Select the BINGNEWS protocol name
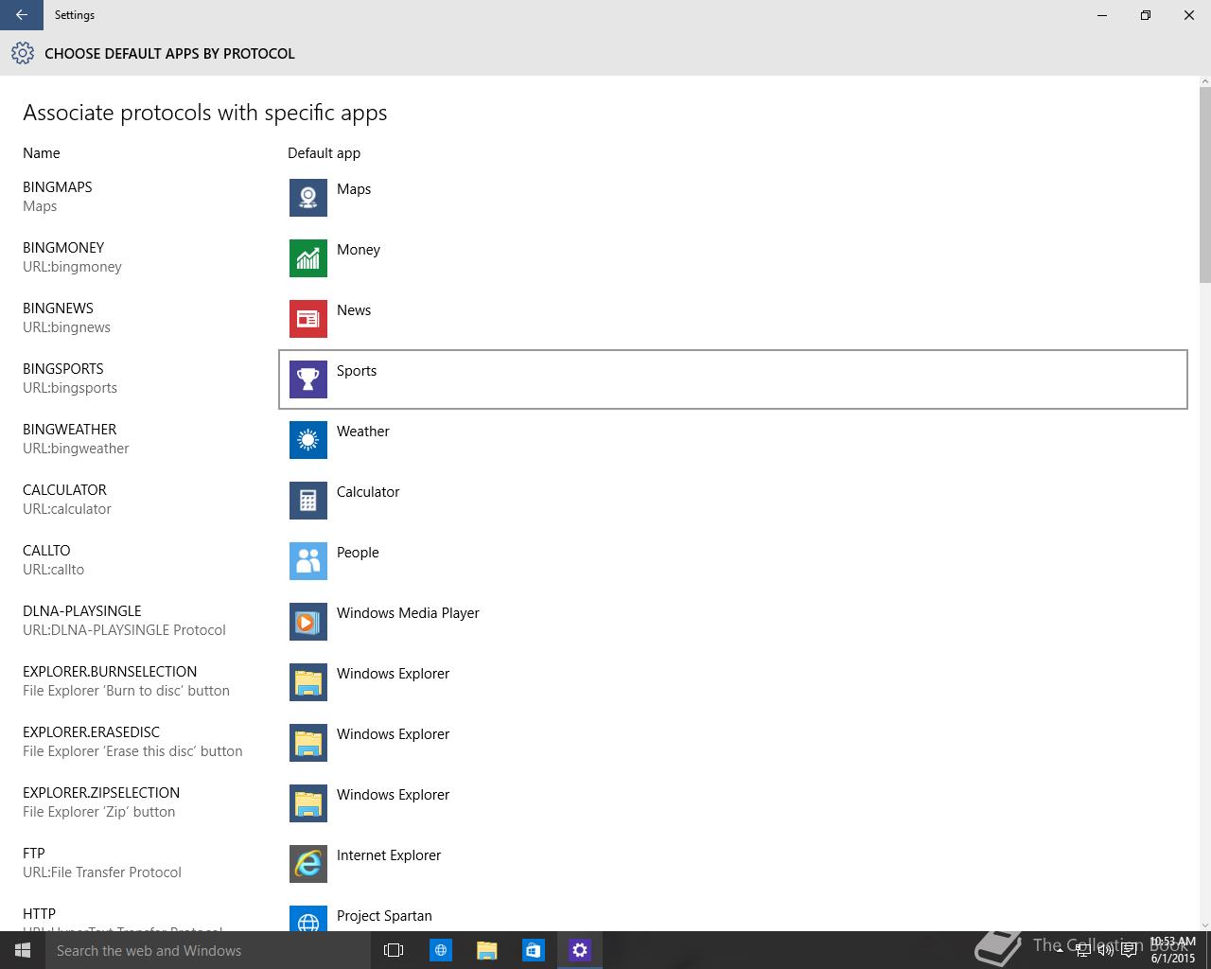 point(58,308)
